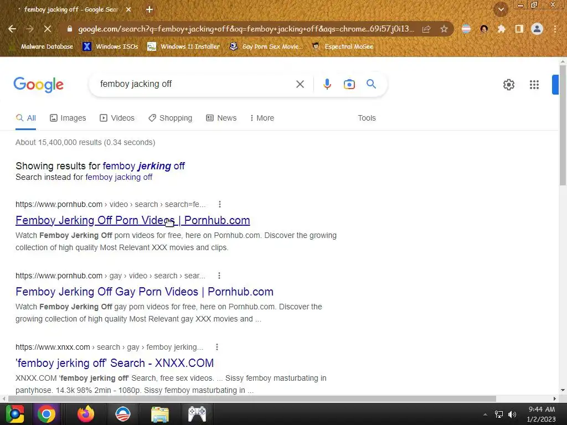Click the forward navigation arrow
567x425 pixels.
[30, 29]
